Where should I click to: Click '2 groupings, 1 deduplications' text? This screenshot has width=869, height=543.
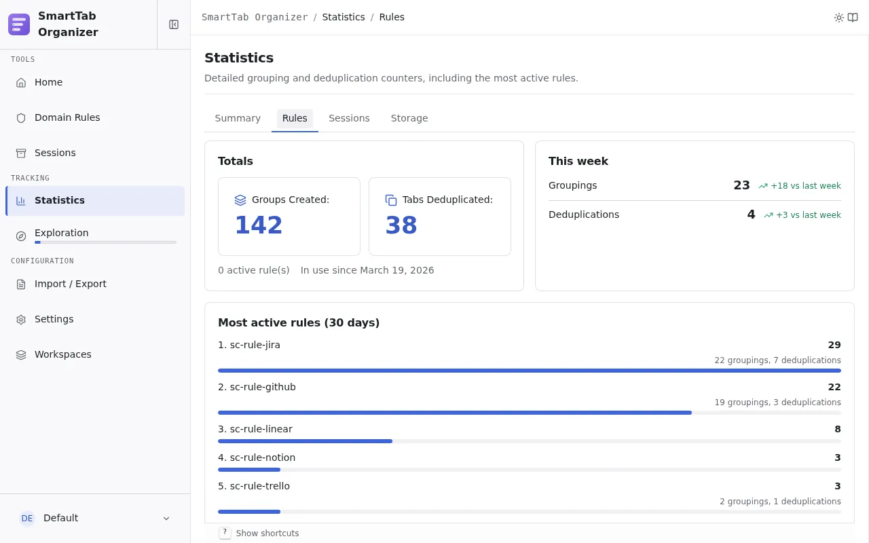[780, 502]
